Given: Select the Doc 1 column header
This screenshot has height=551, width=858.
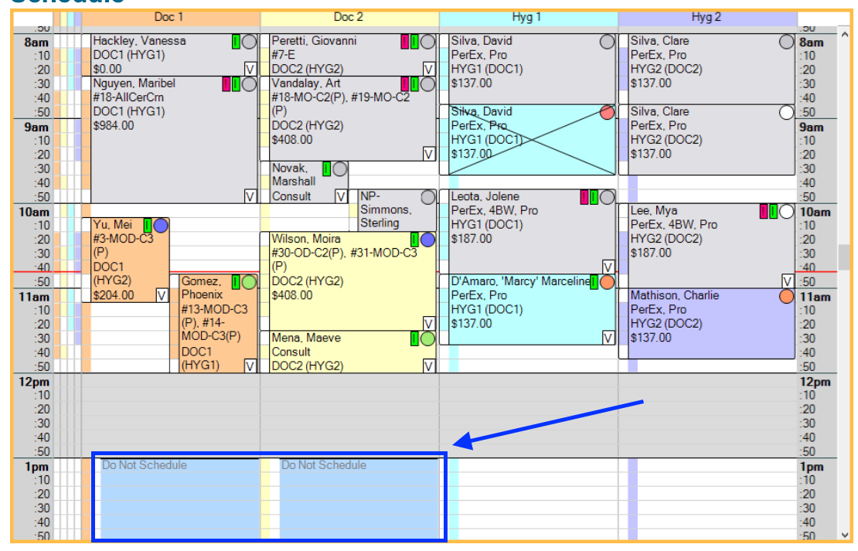Looking at the screenshot, I should pos(170,17).
